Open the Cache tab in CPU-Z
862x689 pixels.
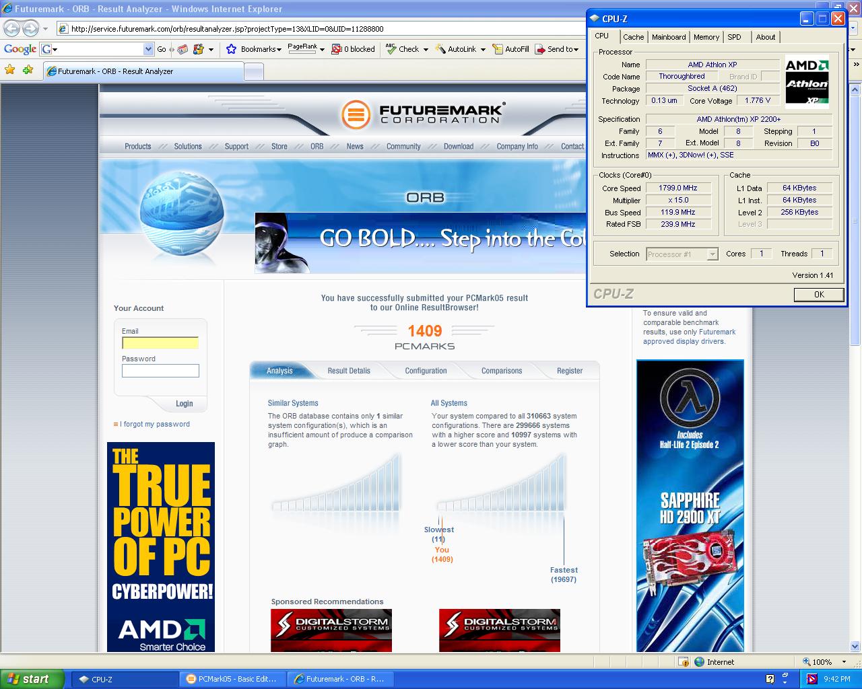633,37
